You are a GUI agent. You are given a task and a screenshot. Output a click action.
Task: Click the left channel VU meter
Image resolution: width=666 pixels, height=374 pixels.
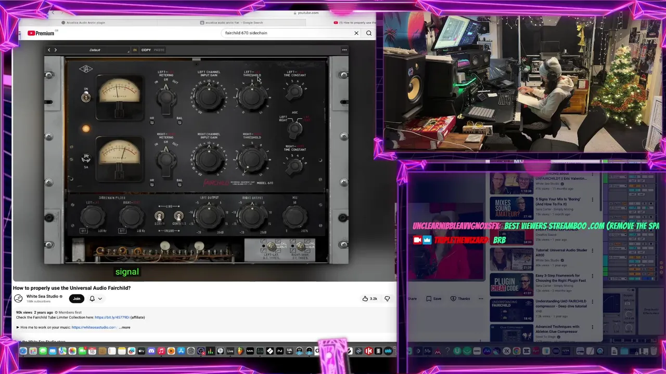click(x=120, y=97)
